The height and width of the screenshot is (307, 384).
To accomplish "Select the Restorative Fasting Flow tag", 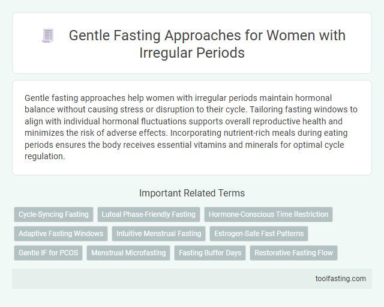I will click(293, 253).
